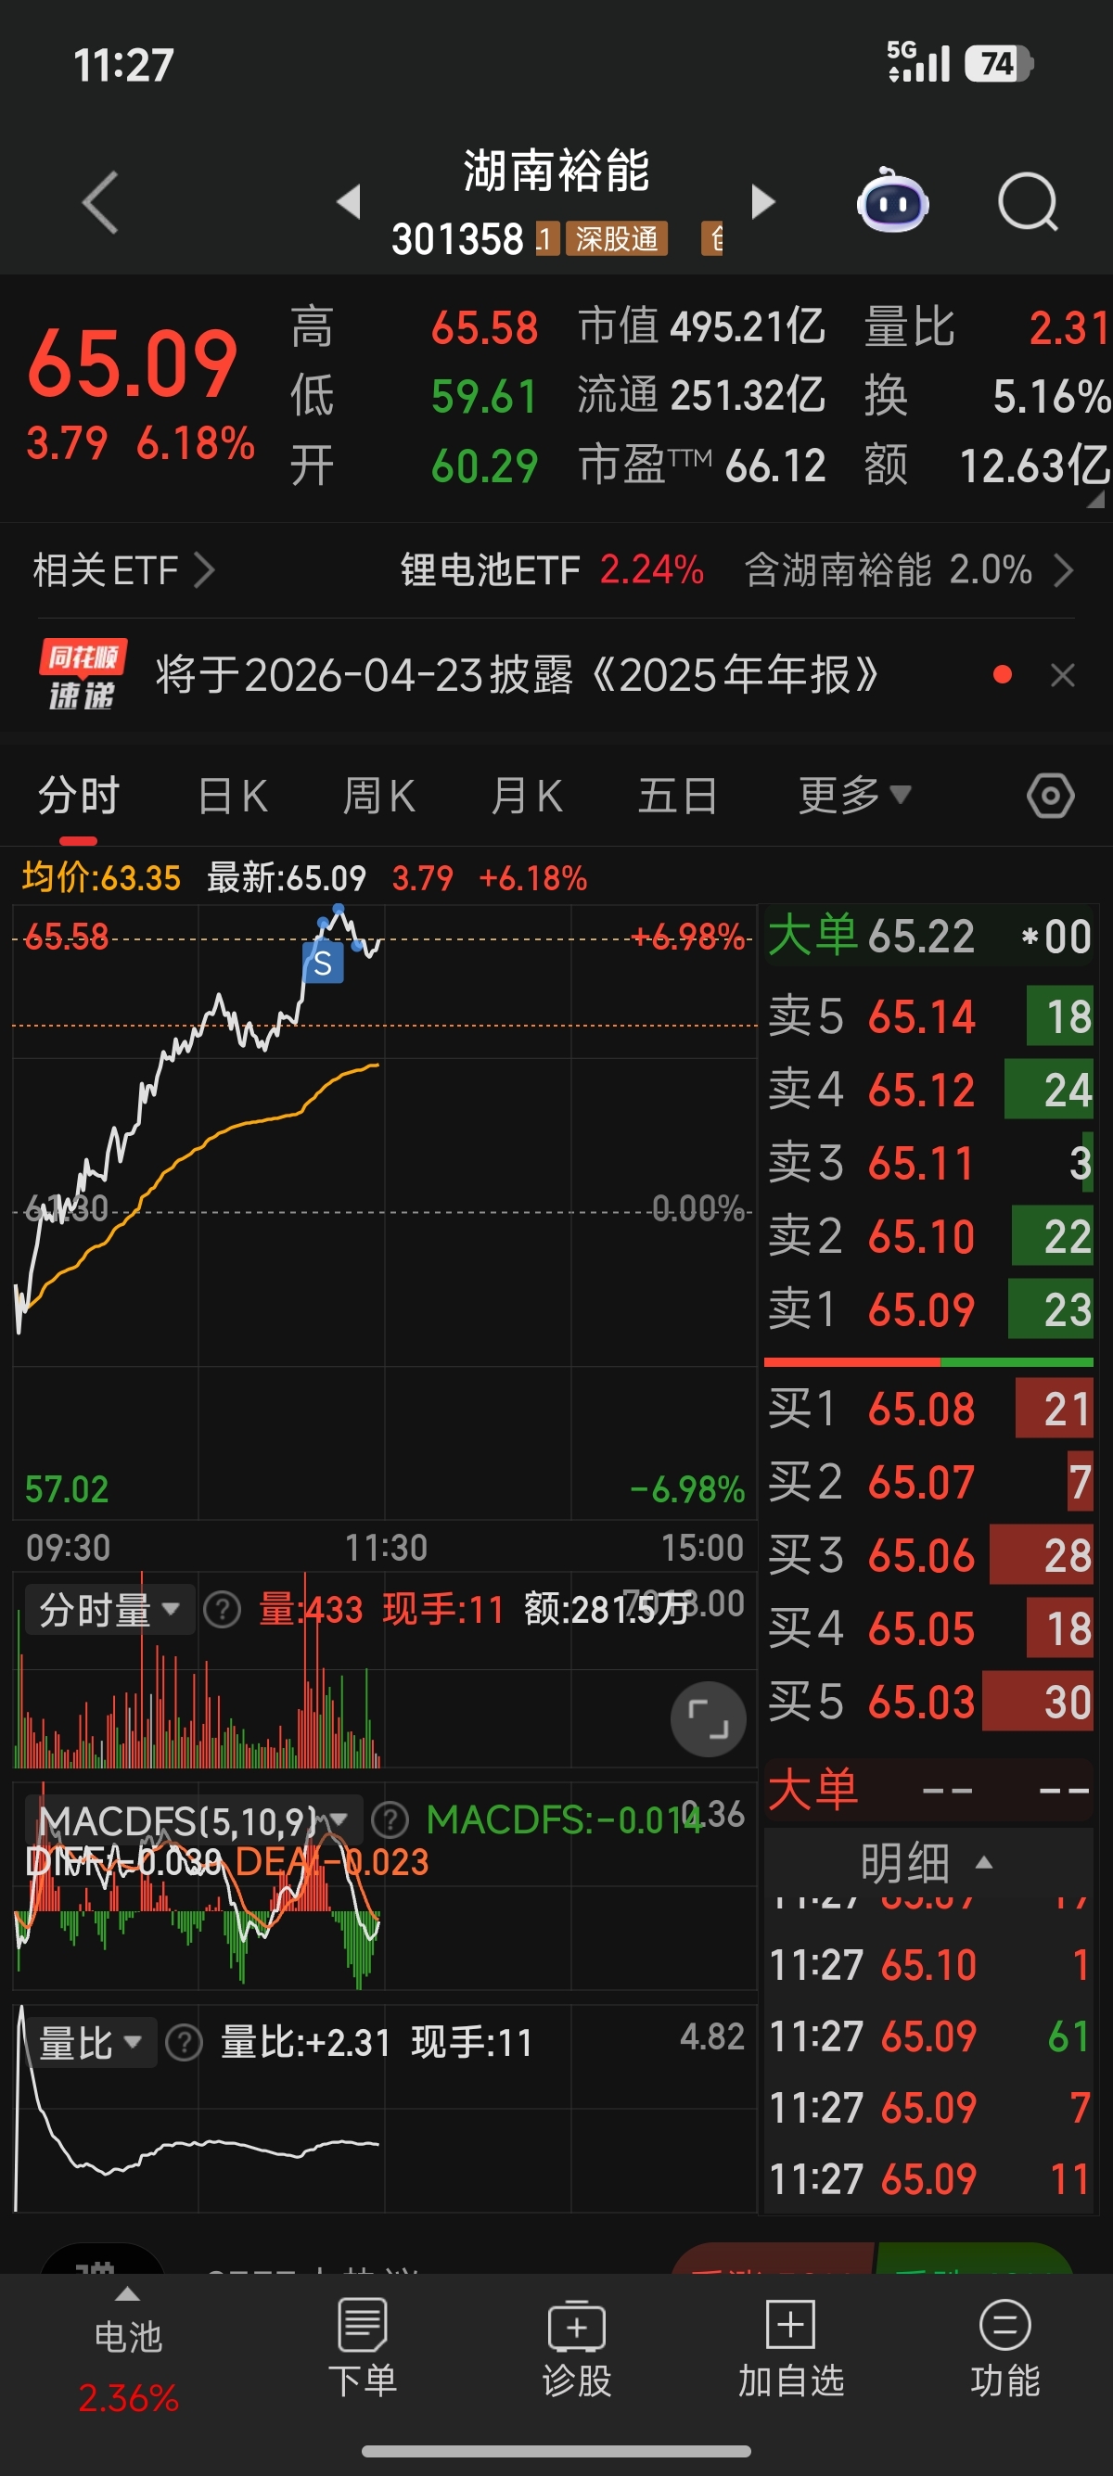This screenshot has width=1113, height=2476.
Task: Select 买3 65.06 order row
Action: 928,1555
